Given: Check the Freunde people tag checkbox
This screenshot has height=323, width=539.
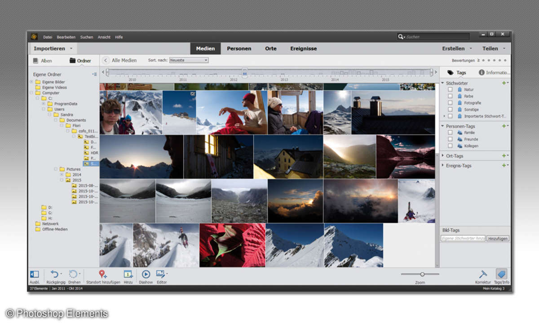Looking at the screenshot, I should coord(450,139).
